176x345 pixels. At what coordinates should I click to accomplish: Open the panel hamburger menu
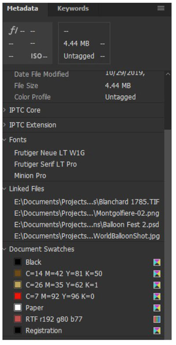coord(161,8)
